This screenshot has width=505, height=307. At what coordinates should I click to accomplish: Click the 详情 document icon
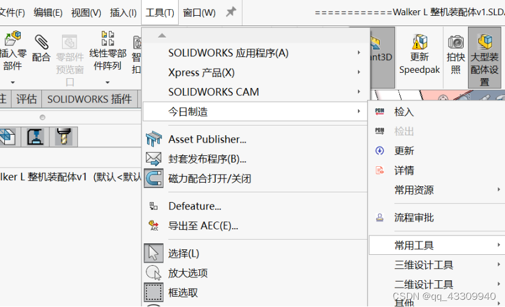click(x=380, y=170)
